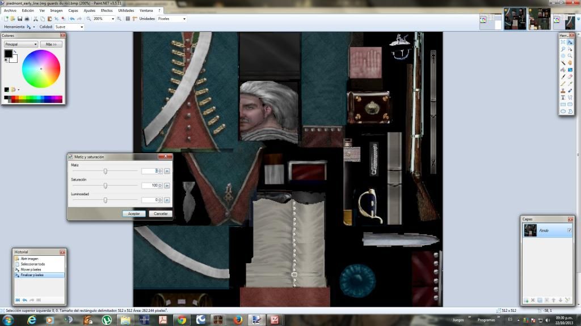Select the Fondo layer thumbnail
The image size is (581, 326).
(531, 230)
